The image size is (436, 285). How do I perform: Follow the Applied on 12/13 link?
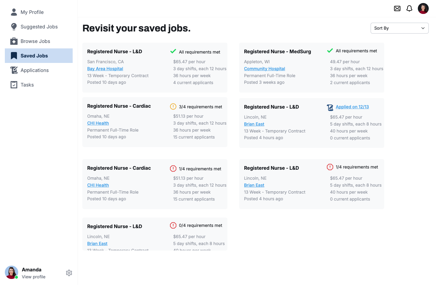point(352,107)
